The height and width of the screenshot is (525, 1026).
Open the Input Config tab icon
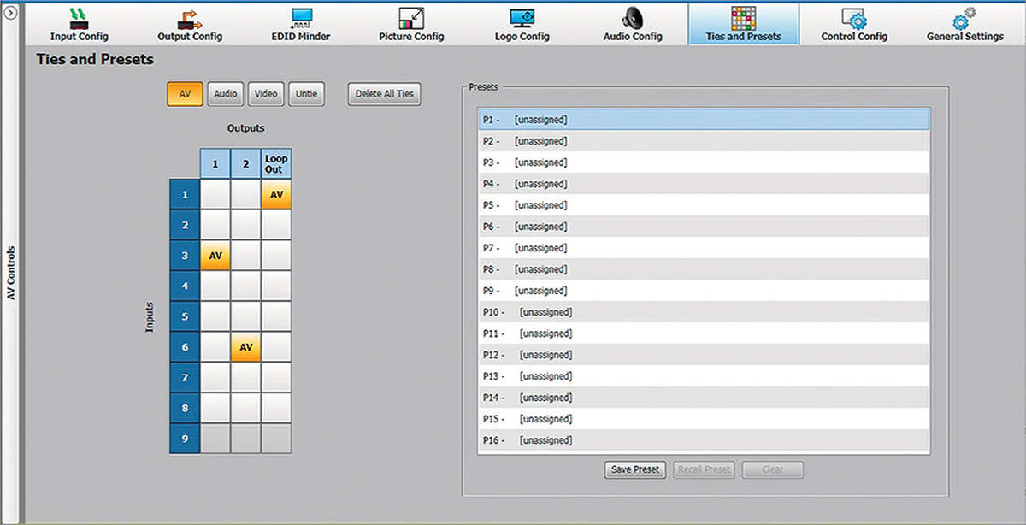pyautogui.click(x=80, y=17)
